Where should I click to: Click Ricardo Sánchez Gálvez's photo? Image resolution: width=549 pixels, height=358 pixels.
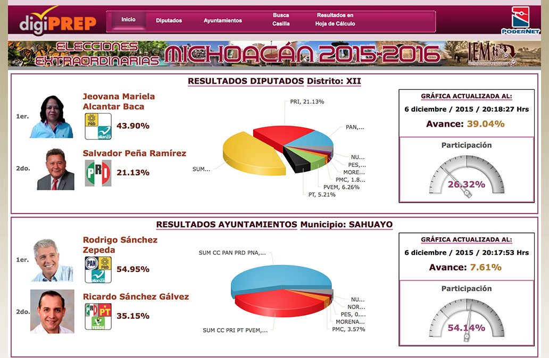[52, 311]
